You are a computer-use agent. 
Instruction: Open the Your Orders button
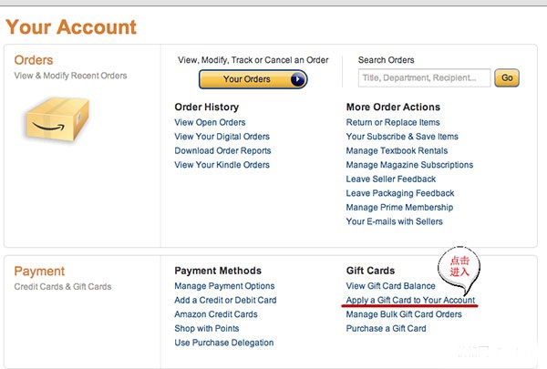(x=253, y=79)
